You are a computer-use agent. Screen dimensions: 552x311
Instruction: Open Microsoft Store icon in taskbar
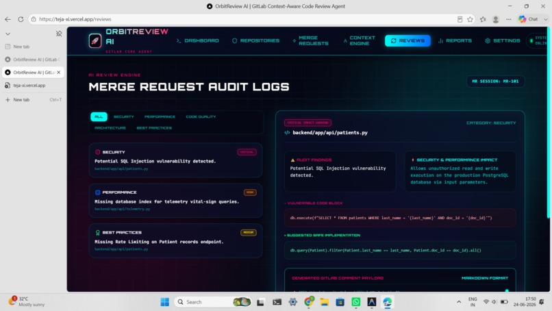pos(340,302)
